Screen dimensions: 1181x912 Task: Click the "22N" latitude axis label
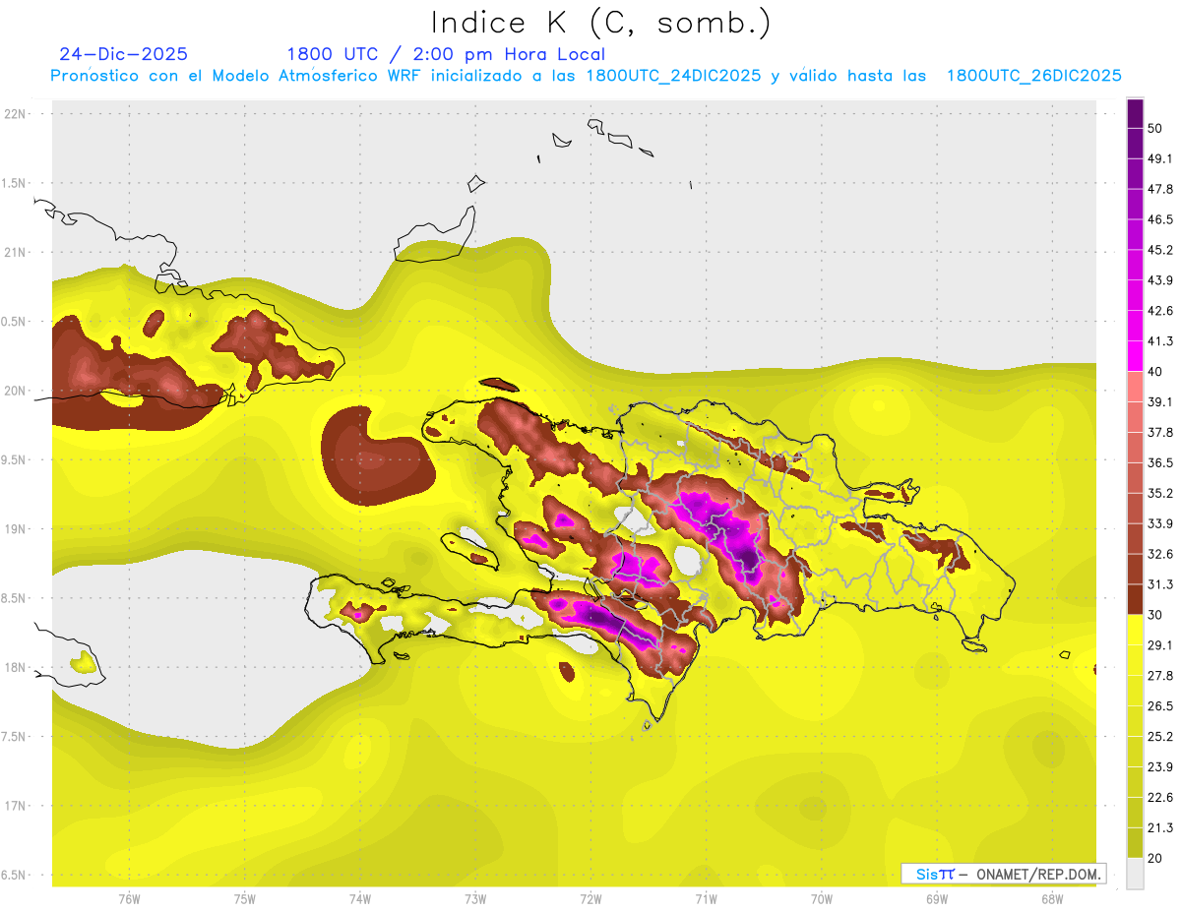point(16,114)
